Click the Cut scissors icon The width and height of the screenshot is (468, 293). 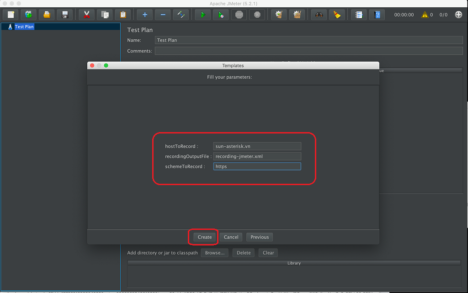86,15
